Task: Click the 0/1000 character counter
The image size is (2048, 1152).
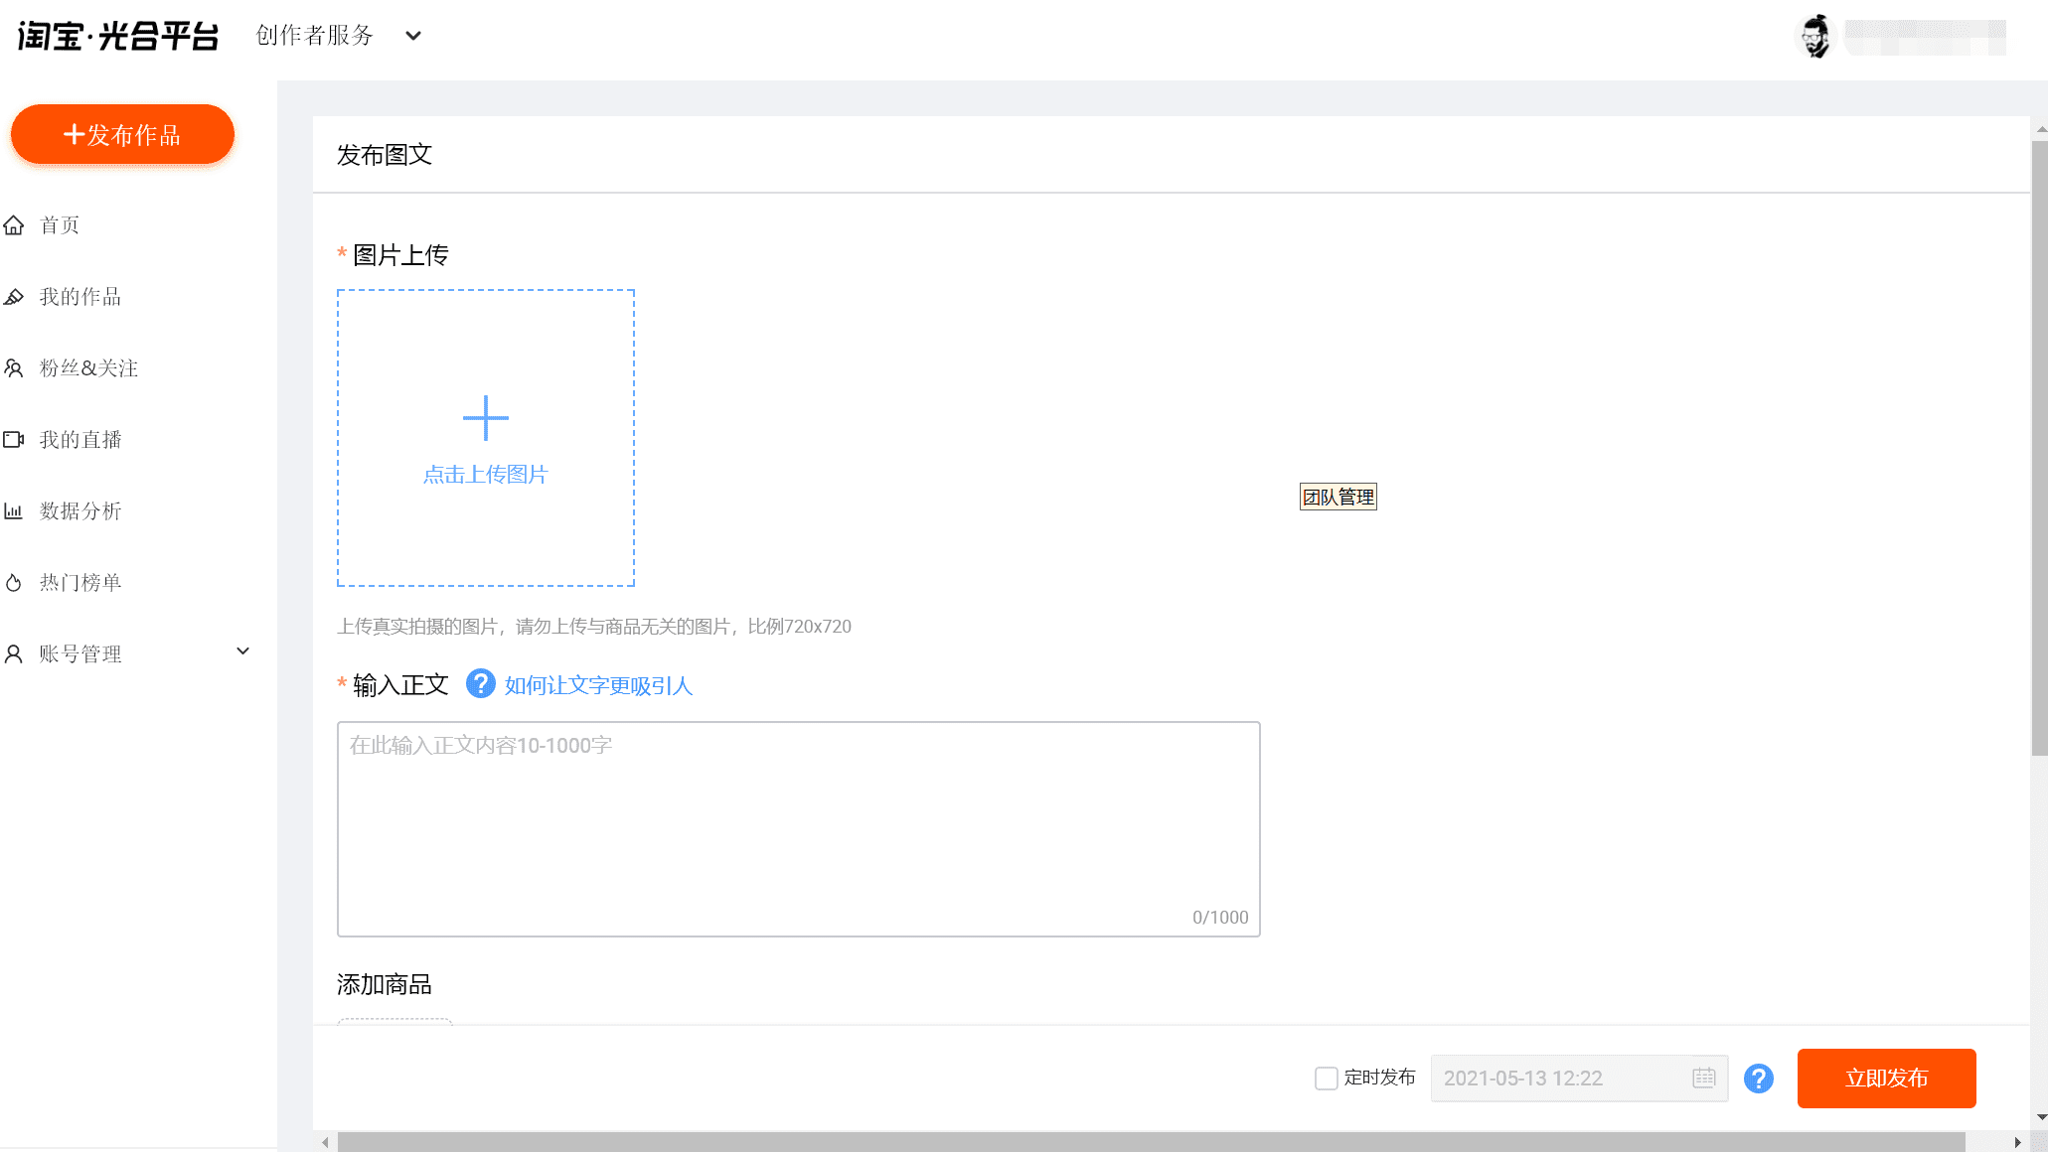Action: tap(1220, 918)
